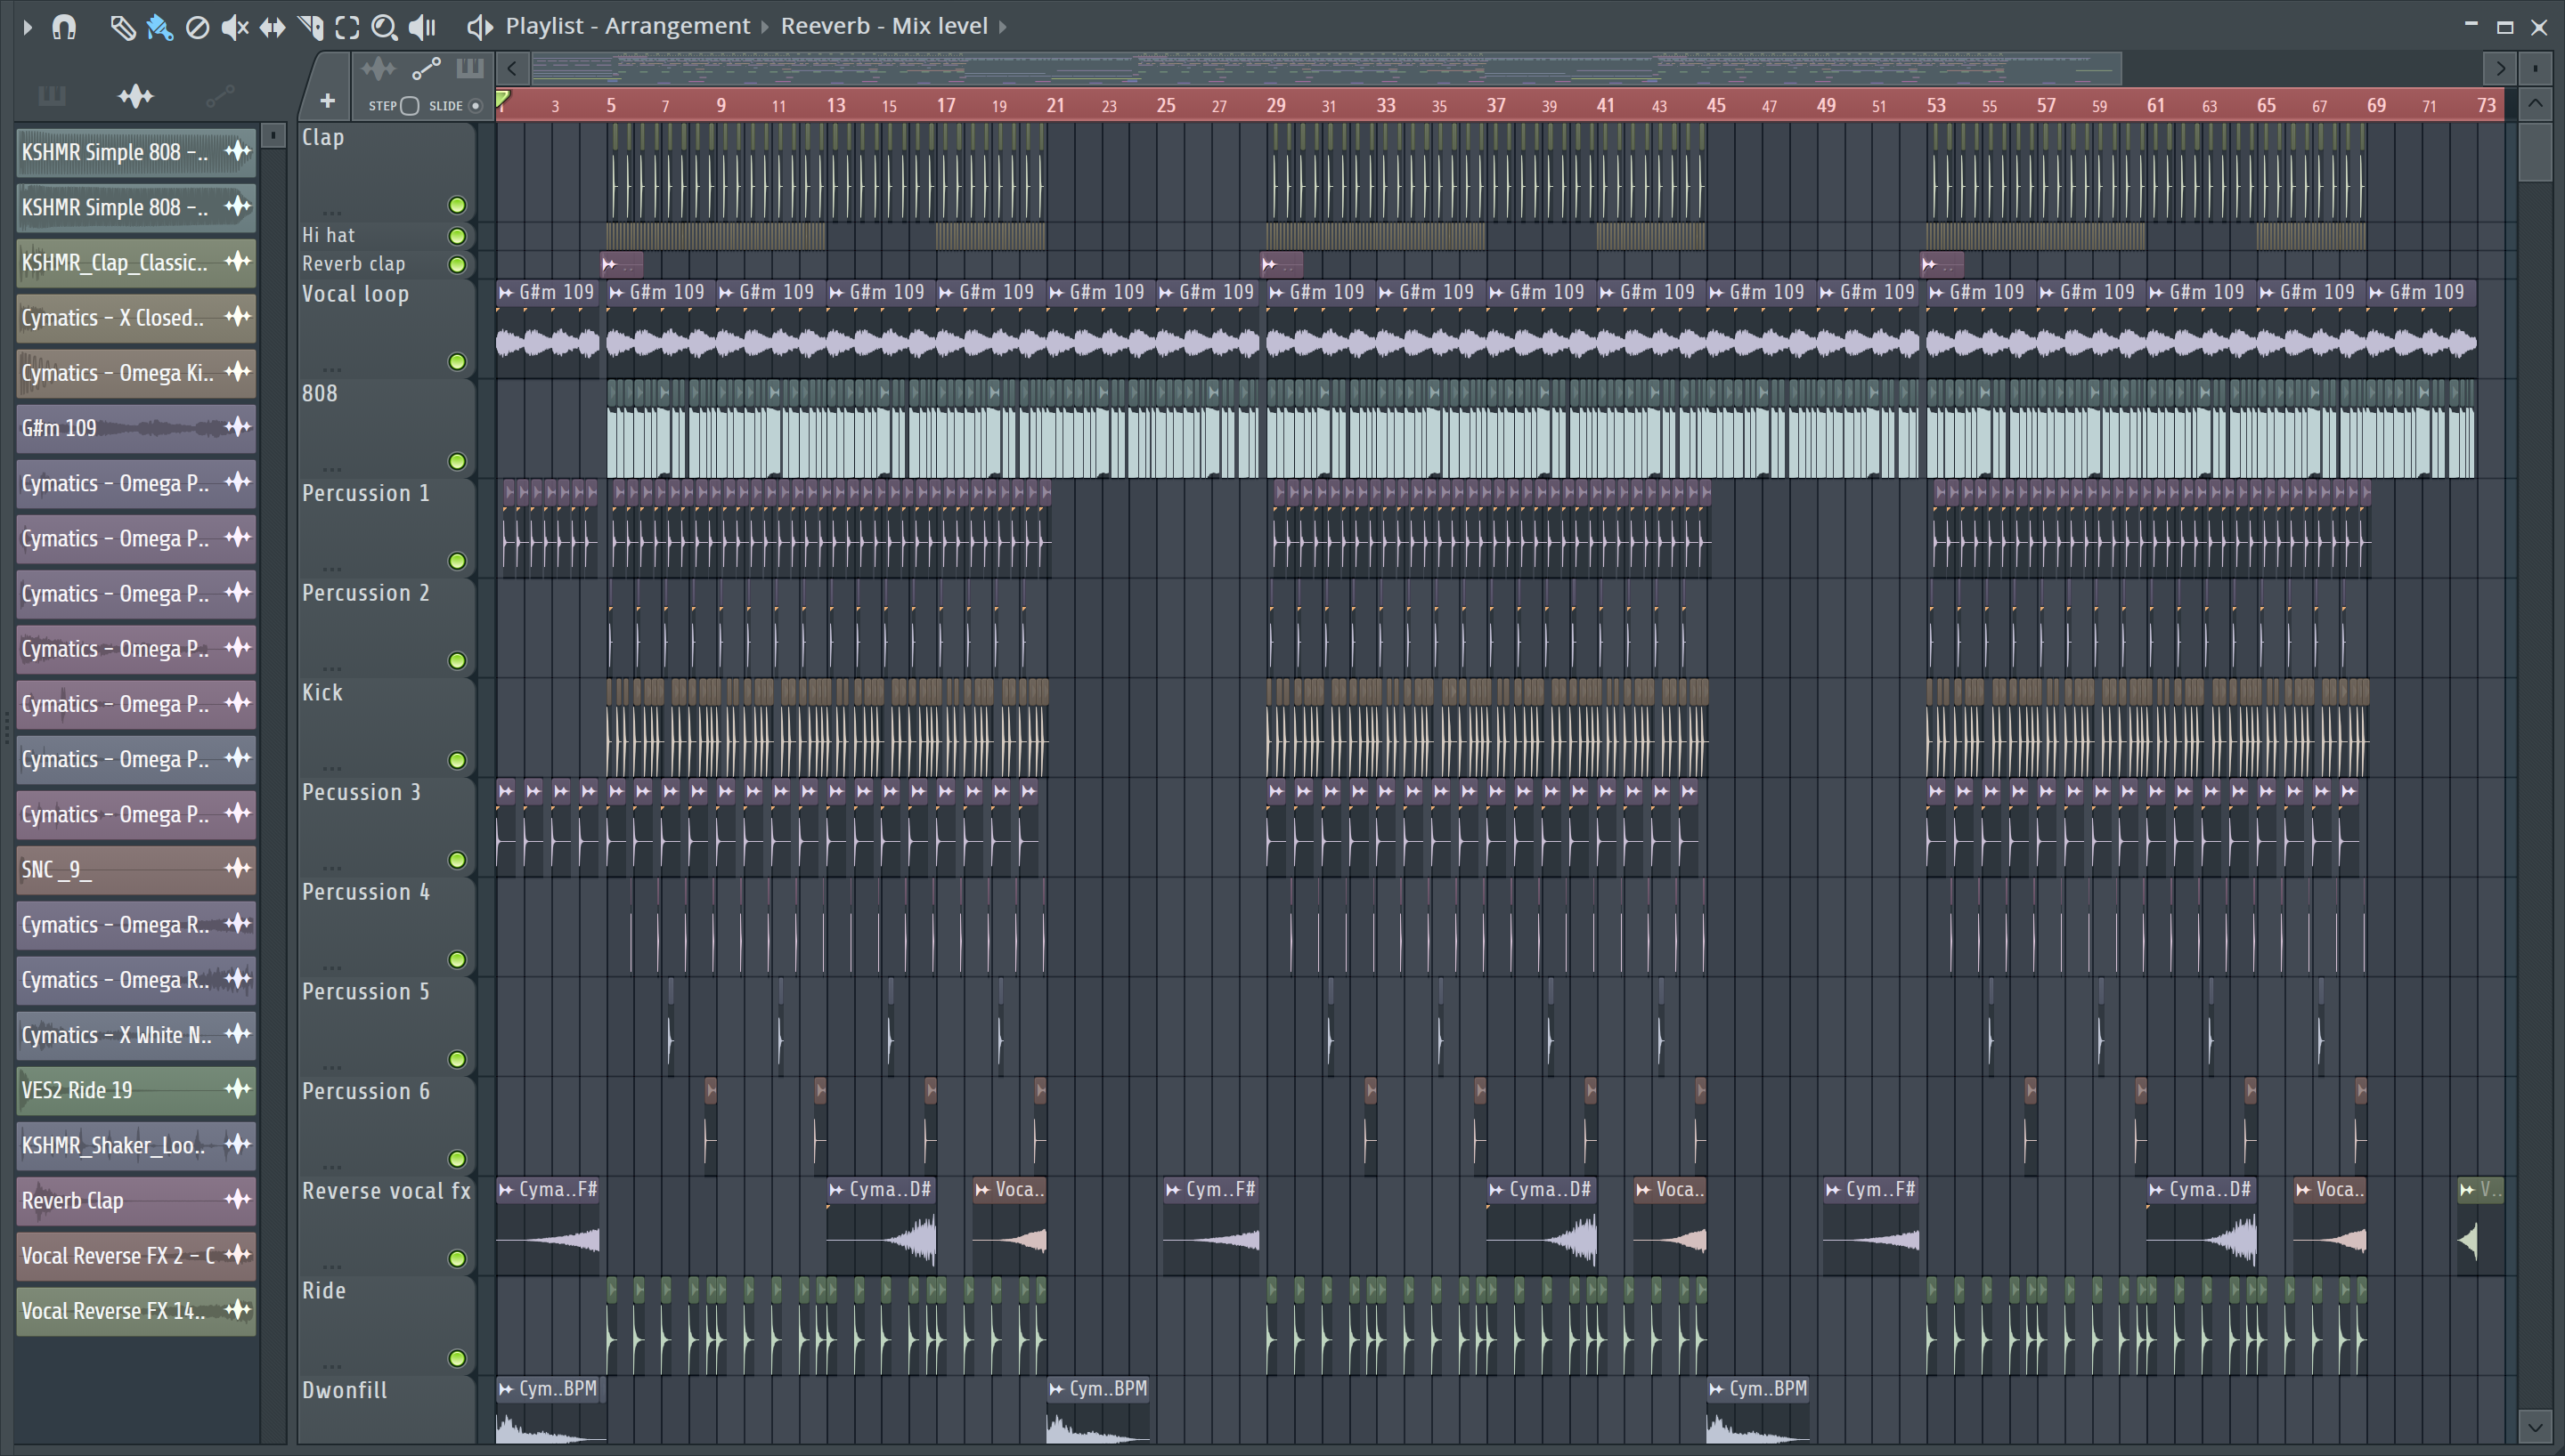Select G#m 109 sample in picker
This screenshot has height=1456, width=2565.
pos(135,428)
